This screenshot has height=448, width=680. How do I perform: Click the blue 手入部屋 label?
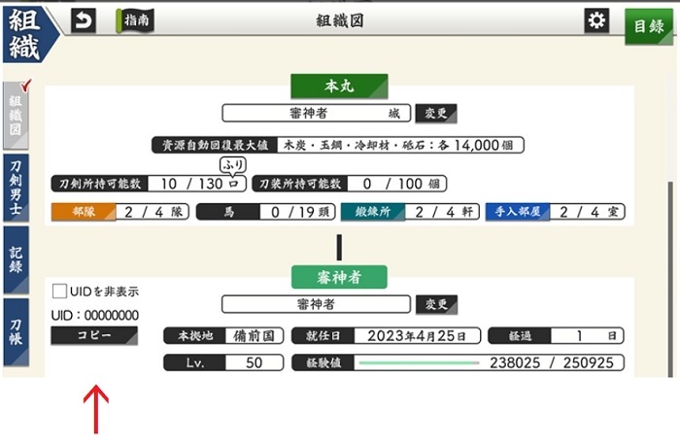518,212
